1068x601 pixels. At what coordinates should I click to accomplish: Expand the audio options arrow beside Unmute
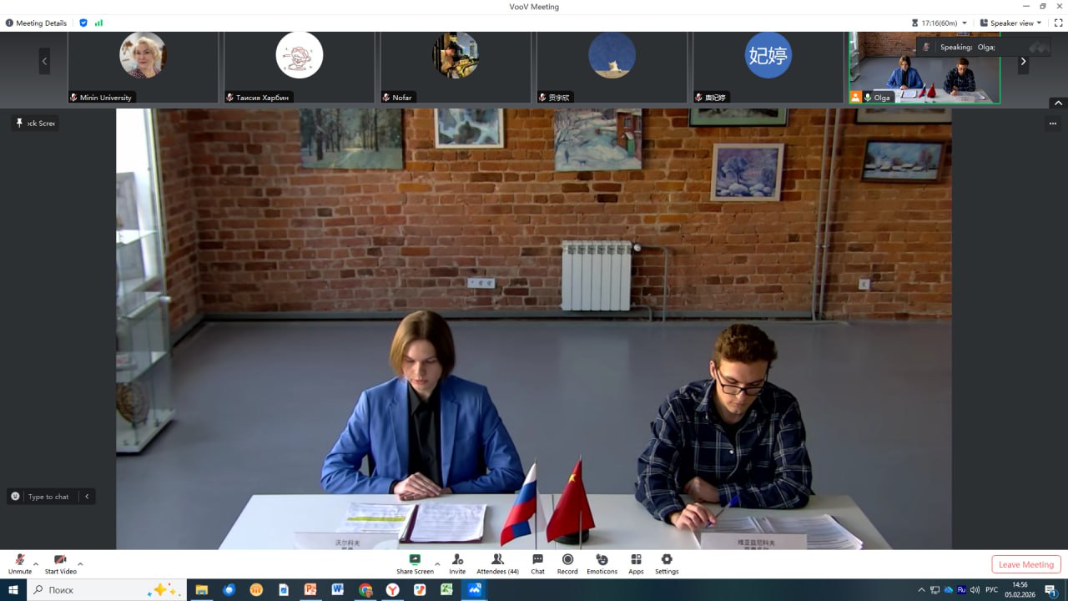pyautogui.click(x=36, y=564)
